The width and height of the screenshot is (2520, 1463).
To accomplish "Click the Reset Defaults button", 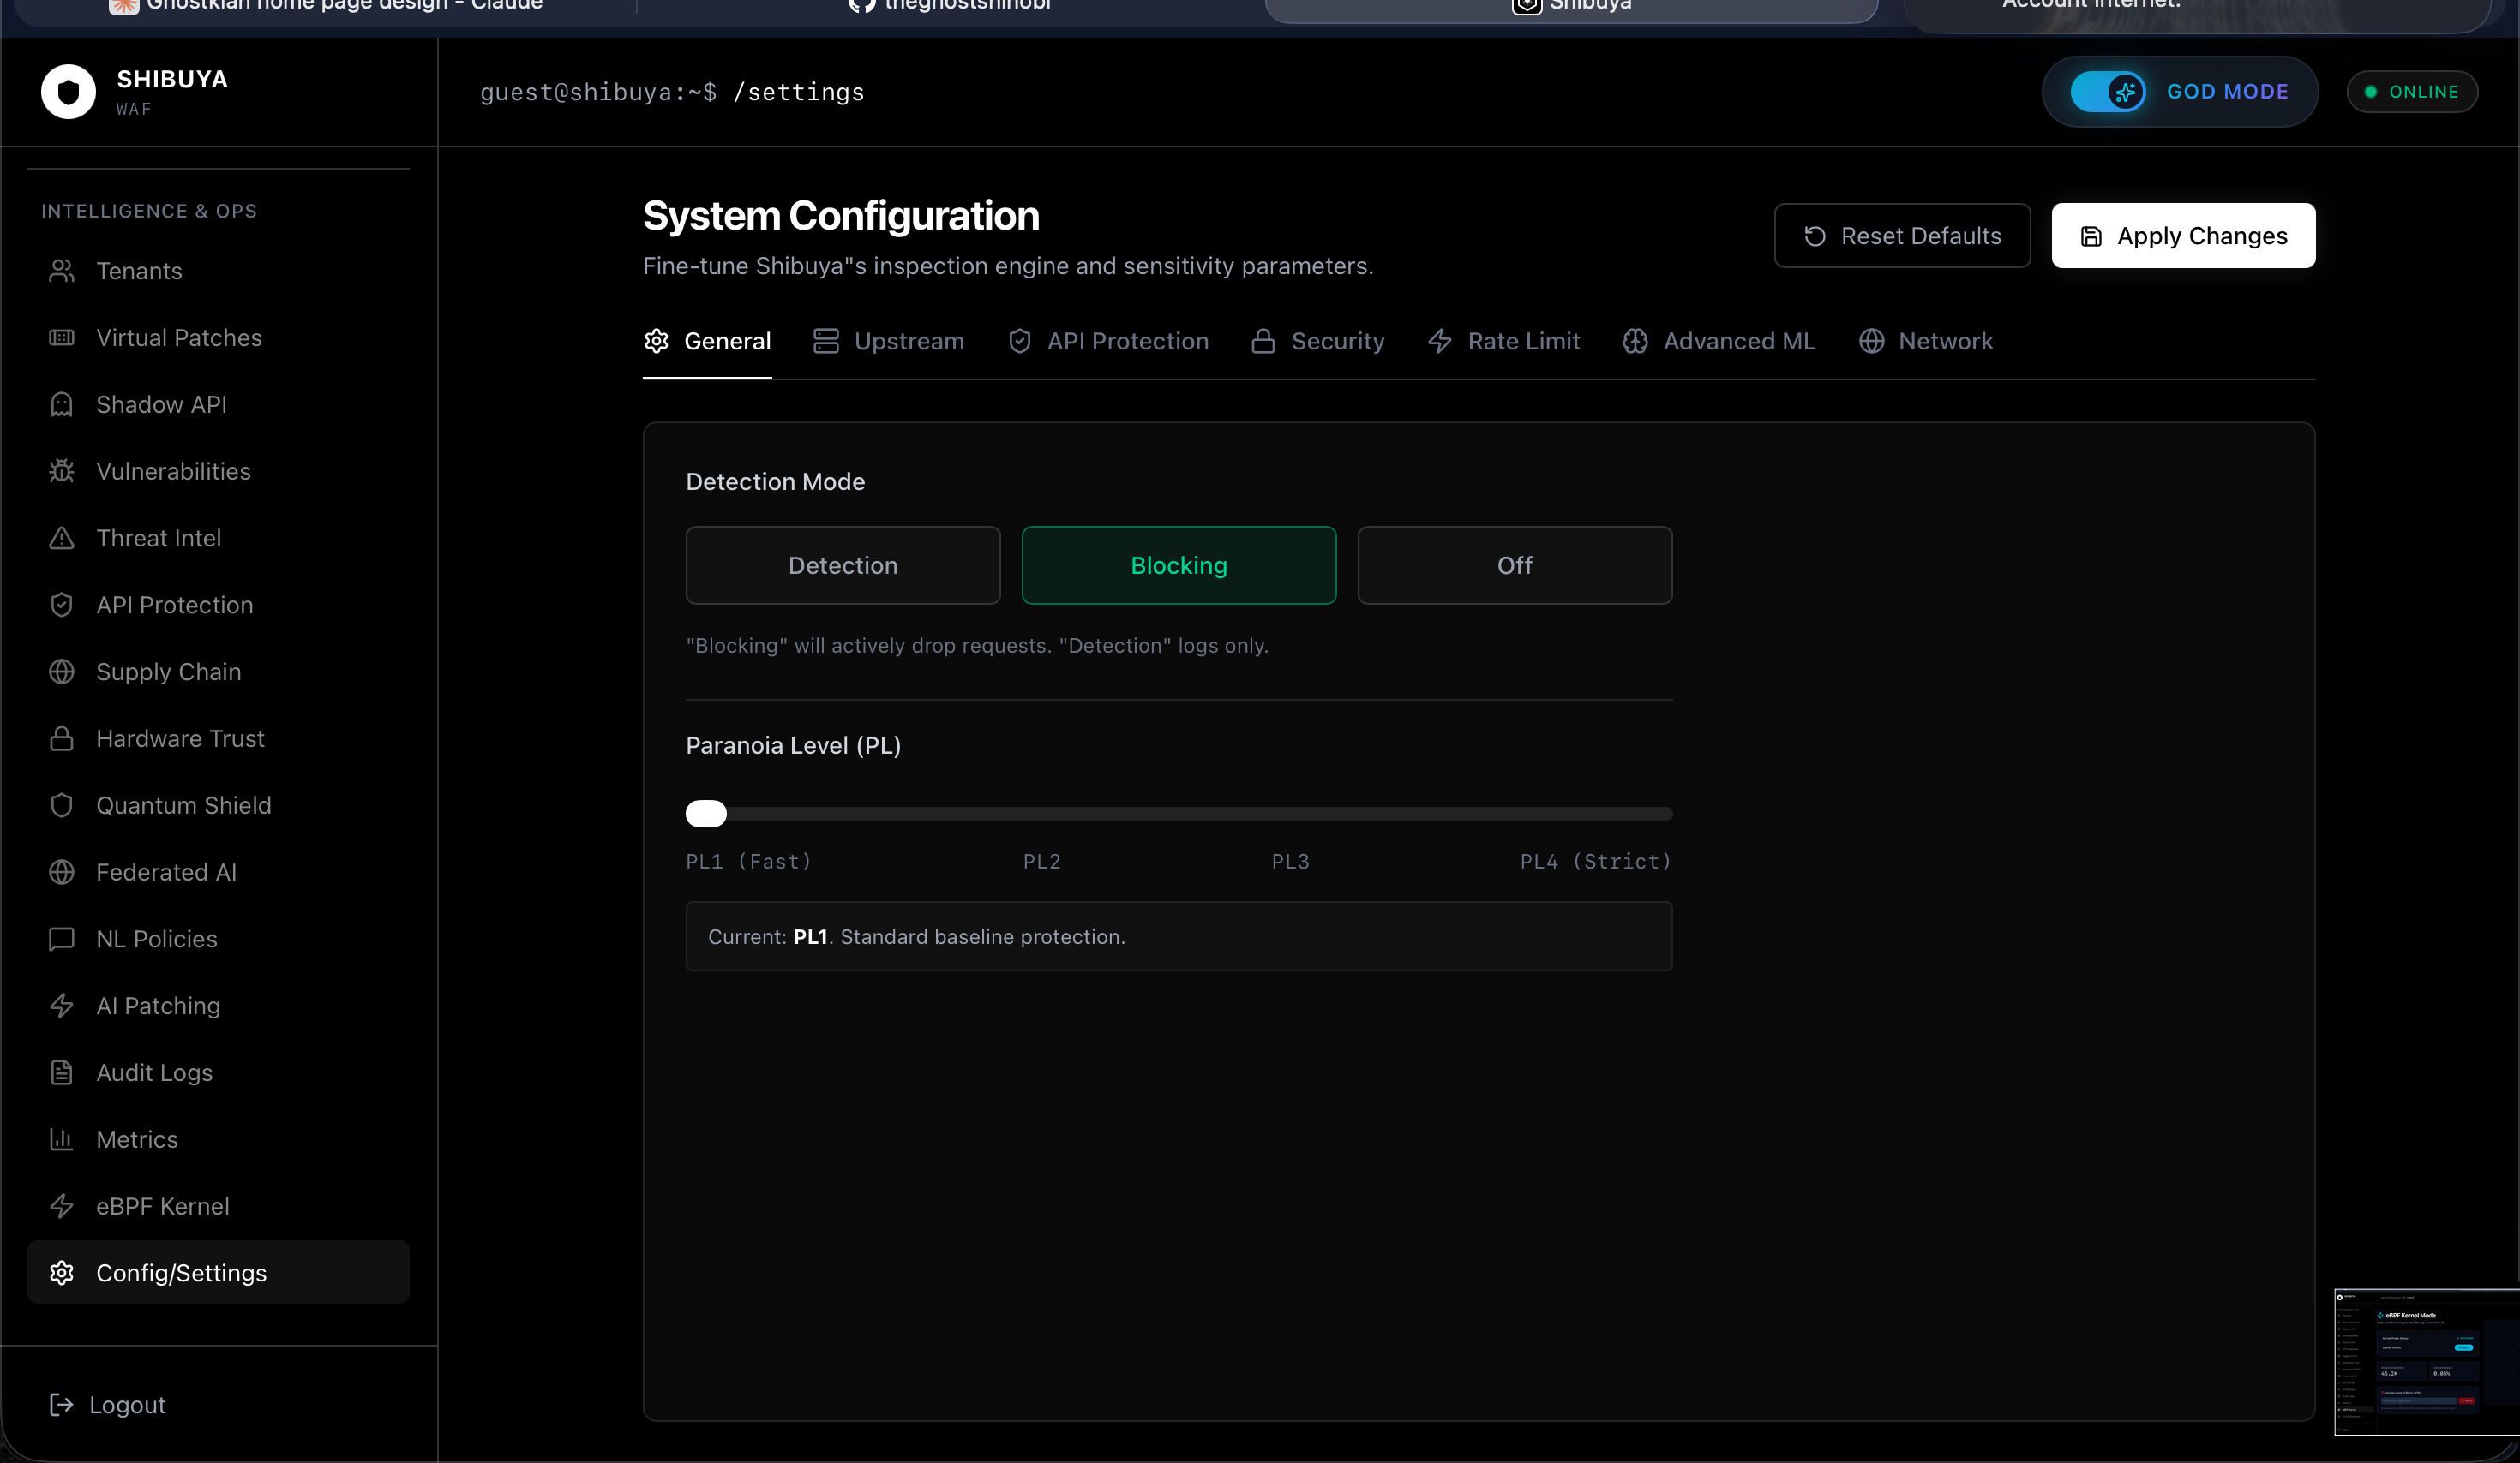I will tap(1902, 236).
